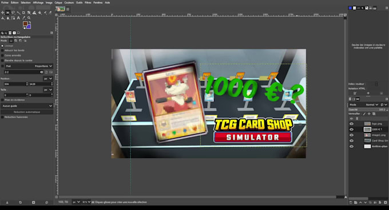Raise layer arrow icon below layers list
Viewport: 389px width, 210px height.
click(x=360, y=203)
